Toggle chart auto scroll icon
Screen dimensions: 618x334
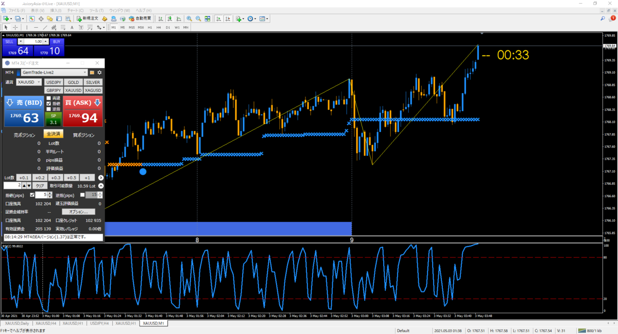click(218, 18)
